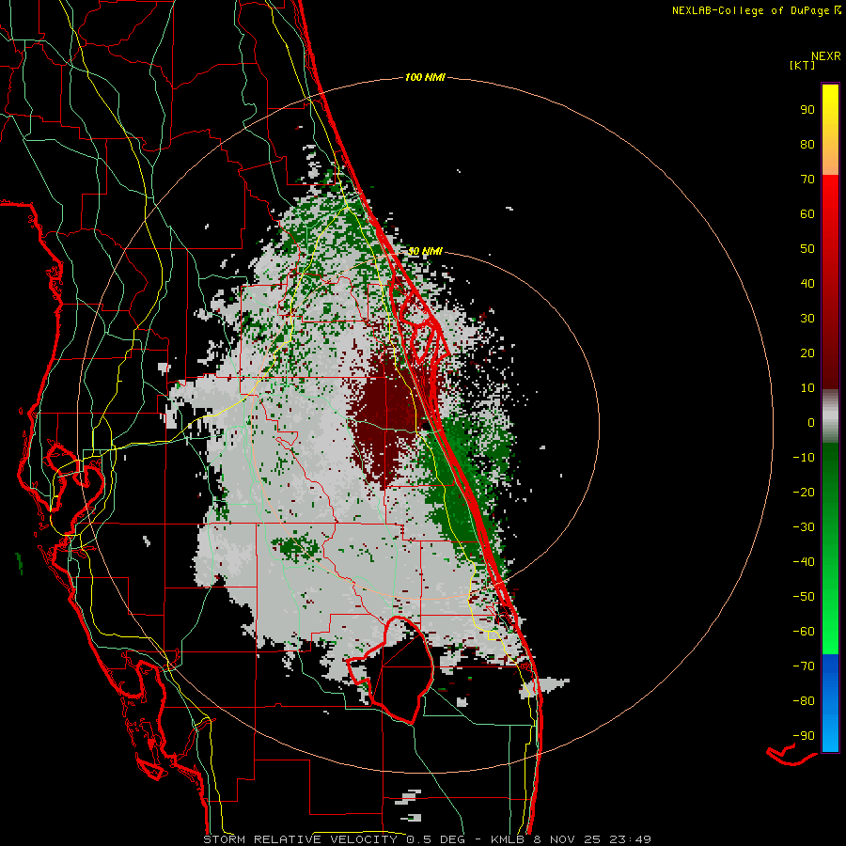This screenshot has width=846, height=846.
Task: Click the 60 value on velocity scale
Action: click(x=807, y=214)
